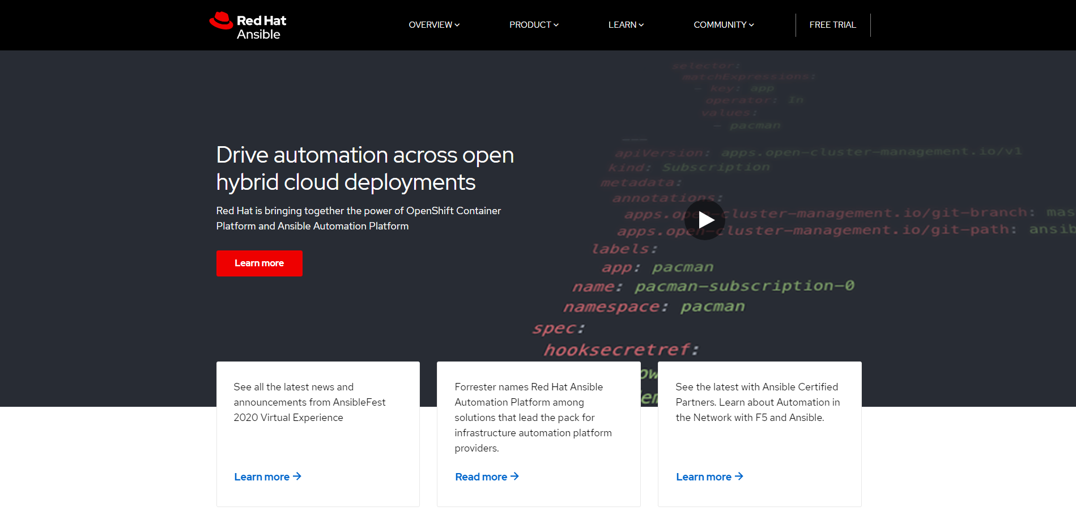Expand the Learn dropdown chevron
Viewport: 1076px width, 515px height.
click(641, 25)
